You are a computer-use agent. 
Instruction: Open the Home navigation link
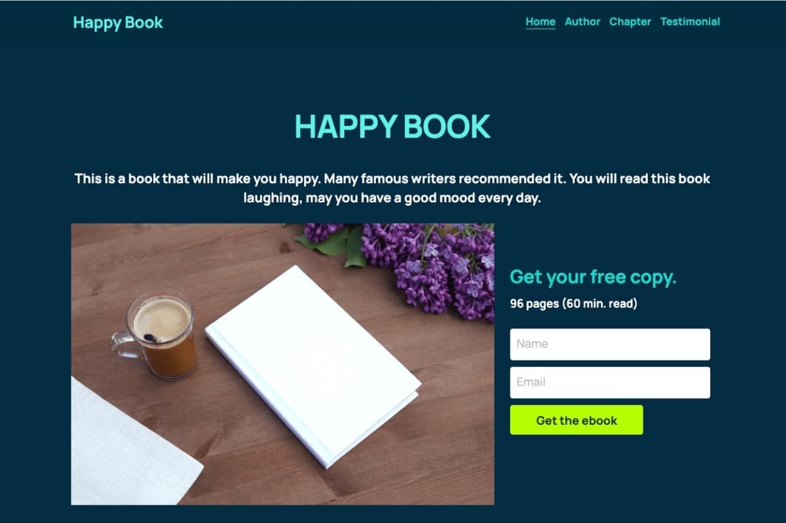[x=540, y=22]
